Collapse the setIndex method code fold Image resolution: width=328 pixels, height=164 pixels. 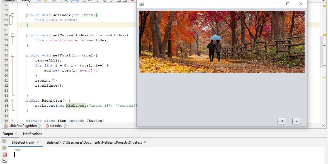click(x=13, y=15)
